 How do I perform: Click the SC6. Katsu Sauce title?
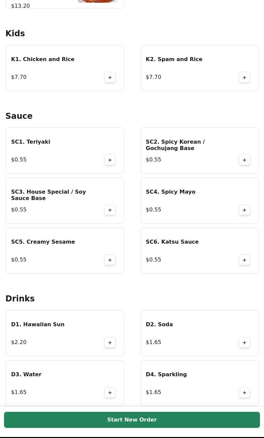(x=172, y=242)
